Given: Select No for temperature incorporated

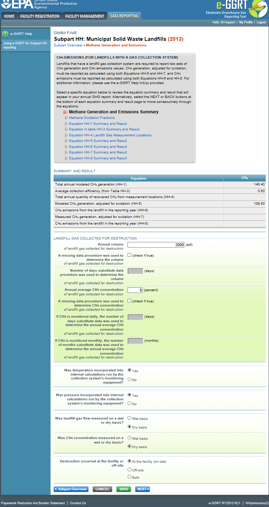Looking at the screenshot, I should click(x=130, y=379).
